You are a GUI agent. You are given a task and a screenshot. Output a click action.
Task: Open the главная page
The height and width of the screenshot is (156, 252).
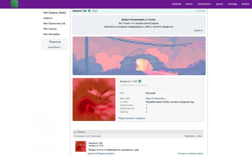tap(176, 4)
